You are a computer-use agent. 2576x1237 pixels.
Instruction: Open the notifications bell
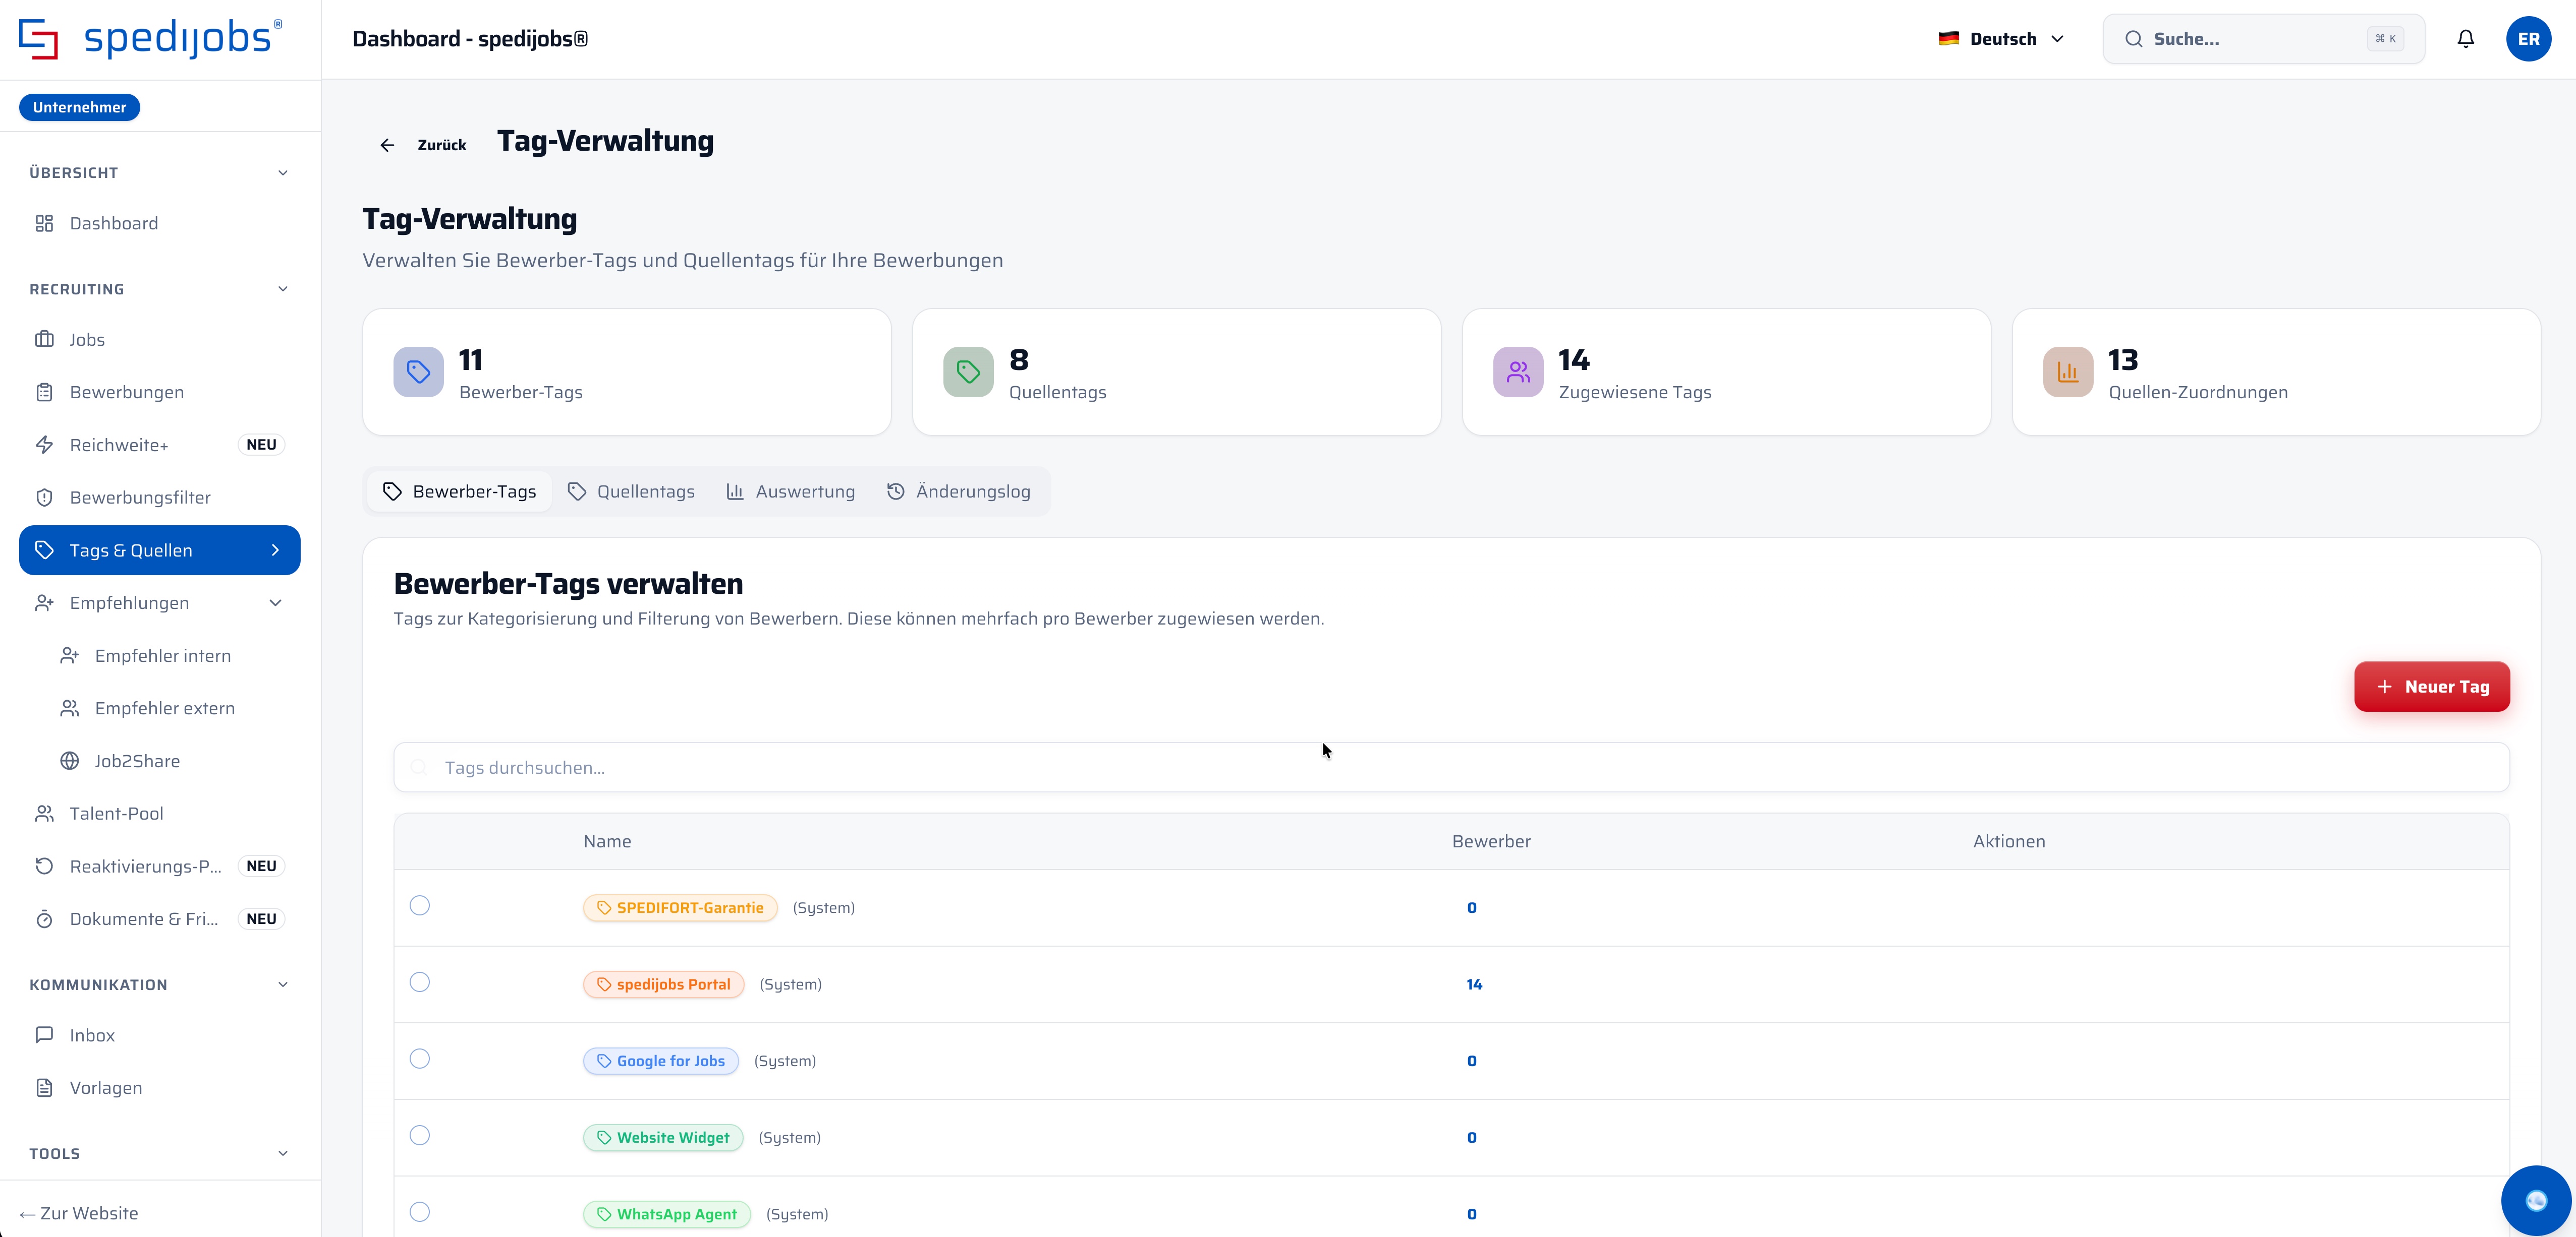point(2466,39)
